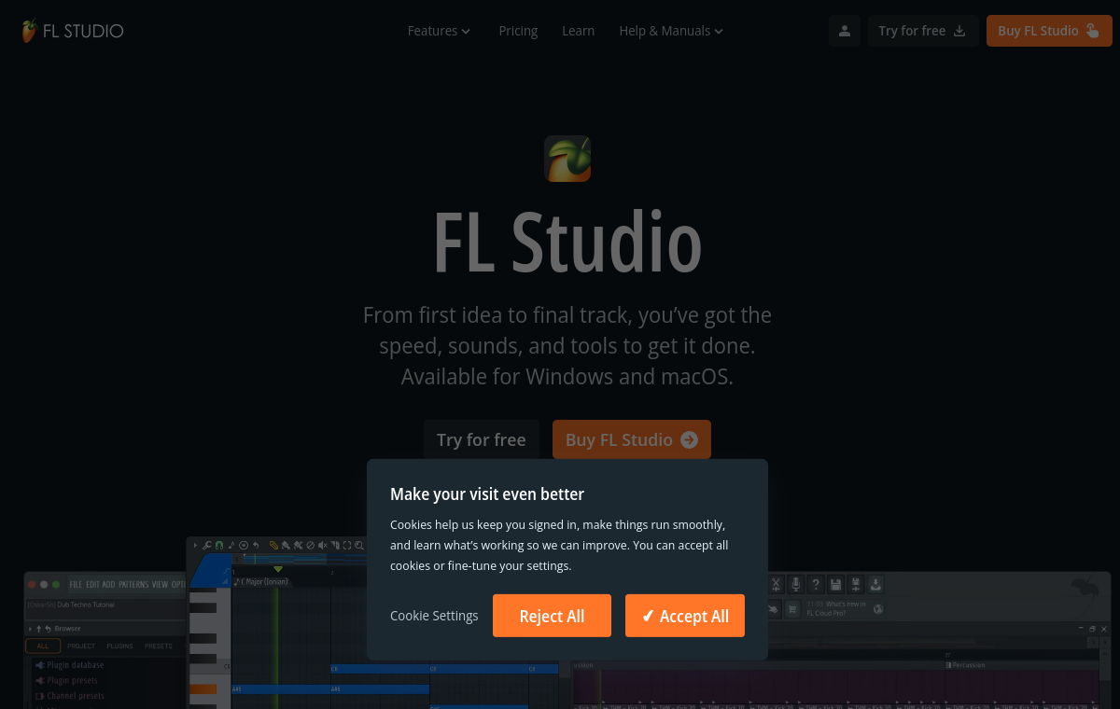This screenshot has width=1120, height=709.
Task: Open the user account icon button
Action: point(845,31)
